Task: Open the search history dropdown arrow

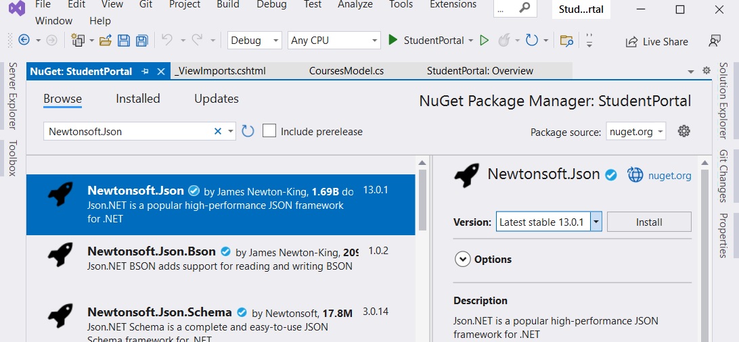Action: pos(231,132)
